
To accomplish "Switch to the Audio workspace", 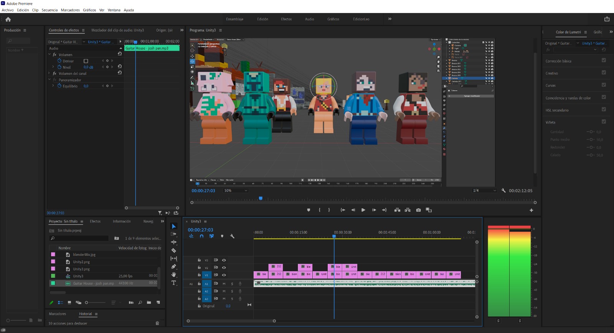I will tap(309, 19).
